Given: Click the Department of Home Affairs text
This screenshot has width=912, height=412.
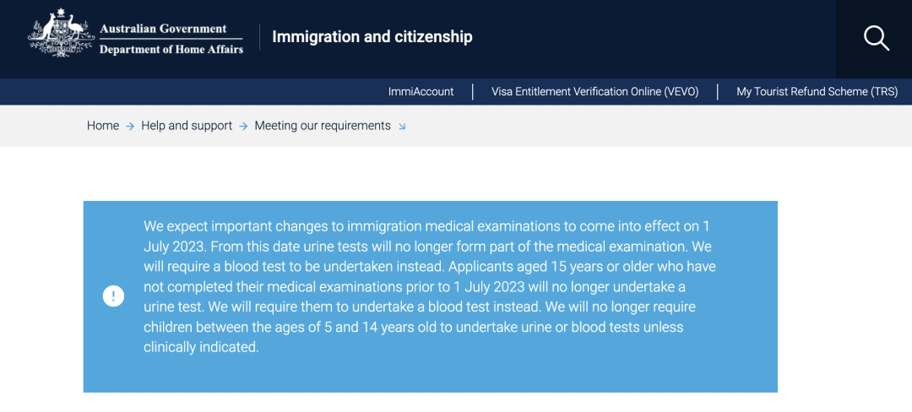Looking at the screenshot, I should 171,50.
